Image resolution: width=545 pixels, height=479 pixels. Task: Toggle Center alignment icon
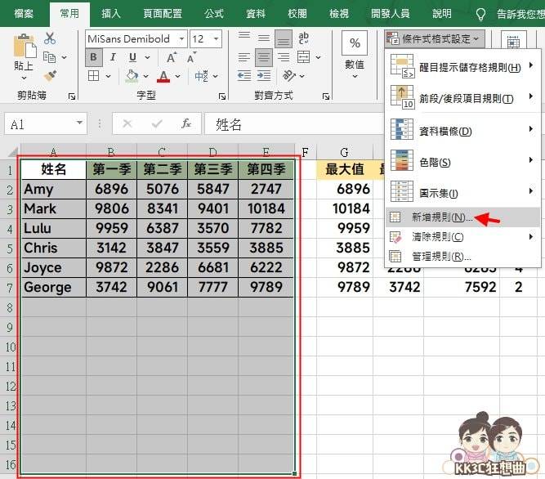tap(264, 57)
